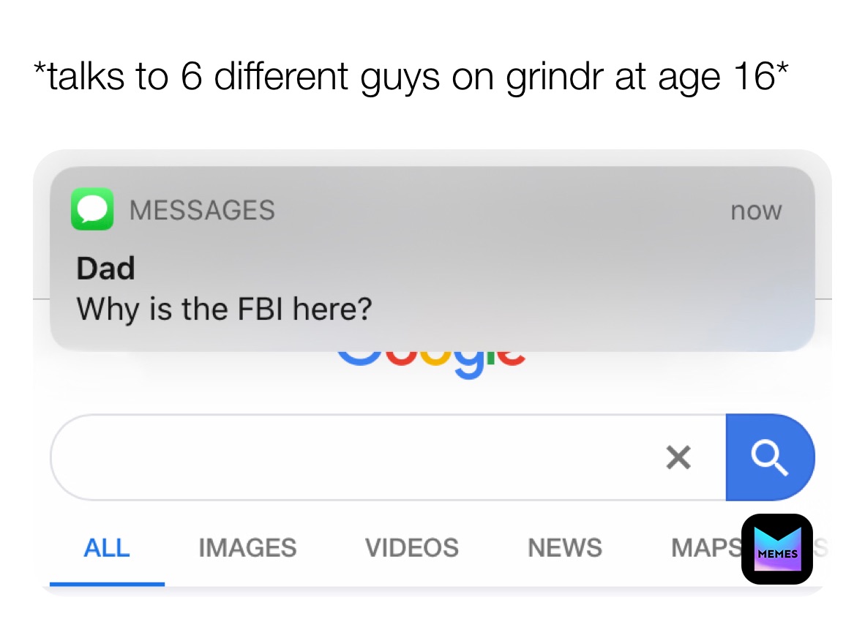This screenshot has height=630, width=865.
Task: Open the Memes logo watermark
Action: tap(776, 549)
